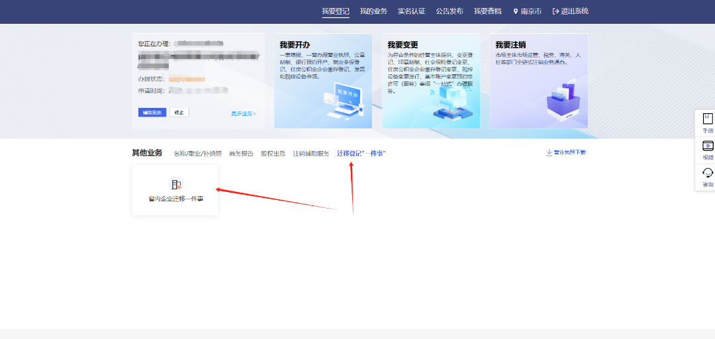Go to 公告发布 in top navigation

click(x=450, y=11)
